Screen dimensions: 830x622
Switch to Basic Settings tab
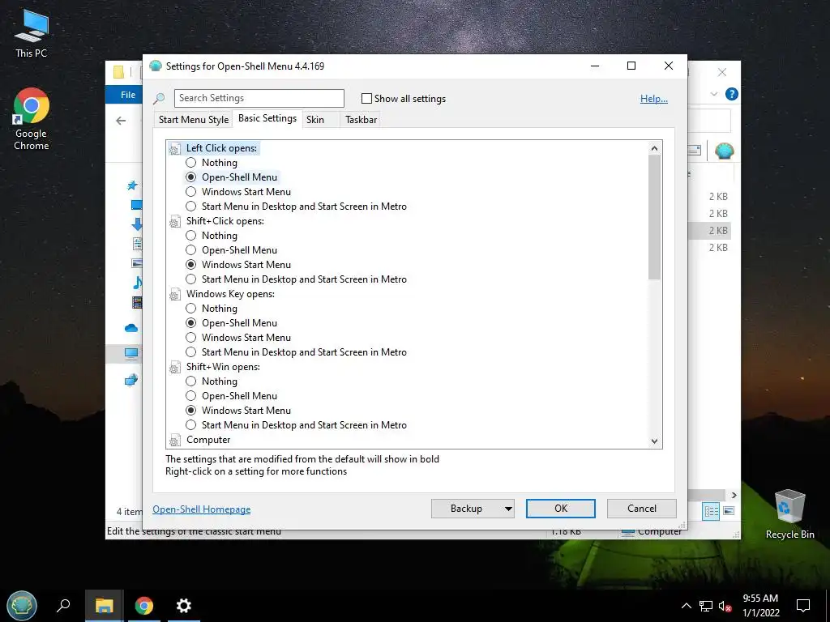(x=267, y=118)
